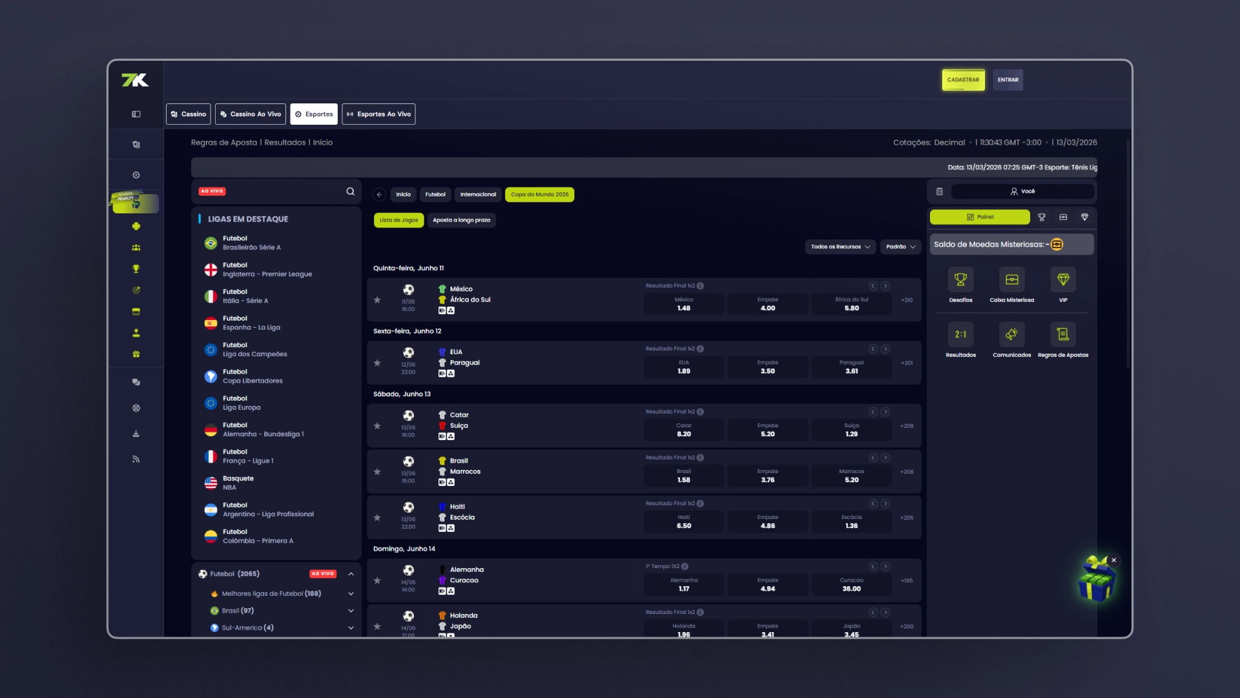
Task: Close the floating gift box popup
Action: pyautogui.click(x=1113, y=560)
